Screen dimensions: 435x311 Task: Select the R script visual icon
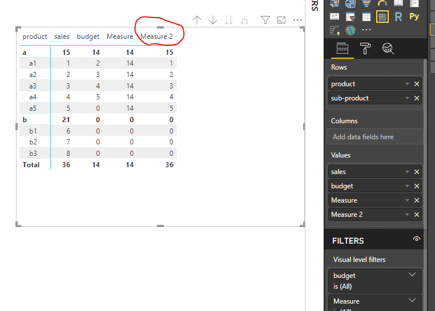398,17
